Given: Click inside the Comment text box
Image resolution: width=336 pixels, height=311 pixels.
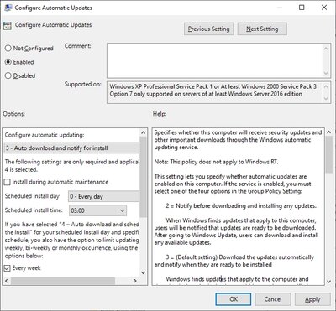Looking at the screenshot, I should pyautogui.click(x=215, y=60).
